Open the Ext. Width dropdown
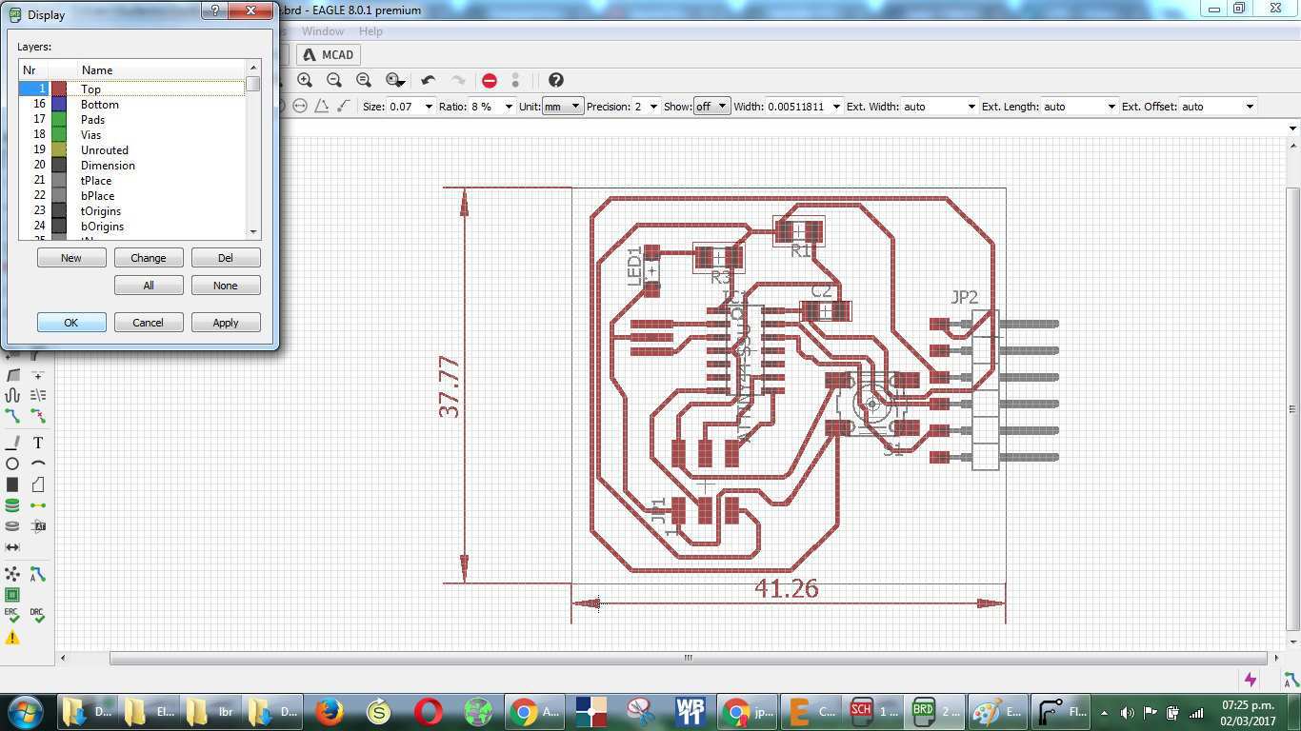The image size is (1301, 731). (x=971, y=107)
